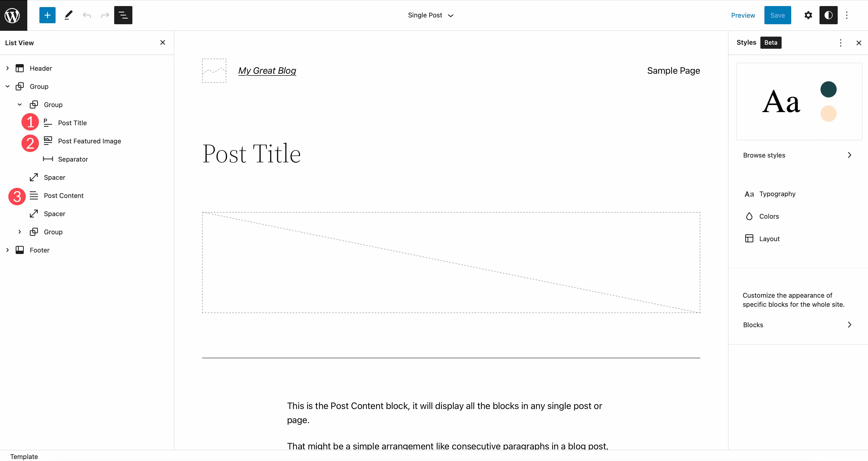Click the Post Title block in list view

point(72,123)
